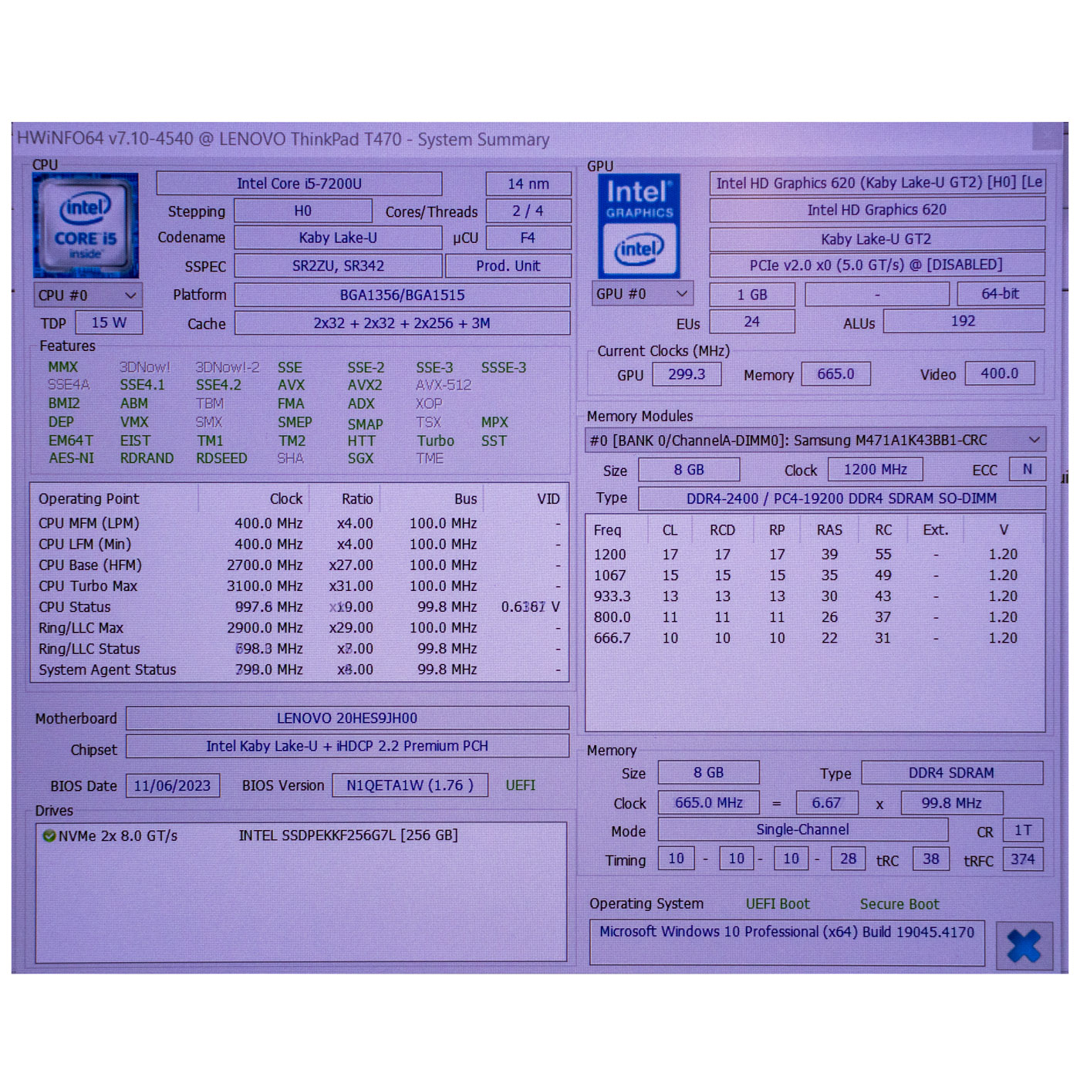Click the SGX feature label
The image size is (1080, 1080).
pos(360,458)
